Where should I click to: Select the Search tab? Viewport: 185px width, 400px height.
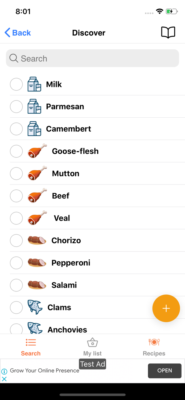point(31,346)
